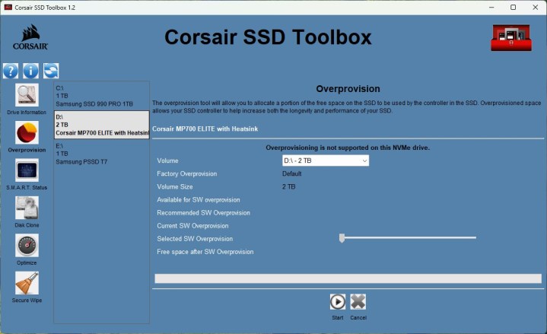Open the Secure Wipe tool

click(x=27, y=284)
